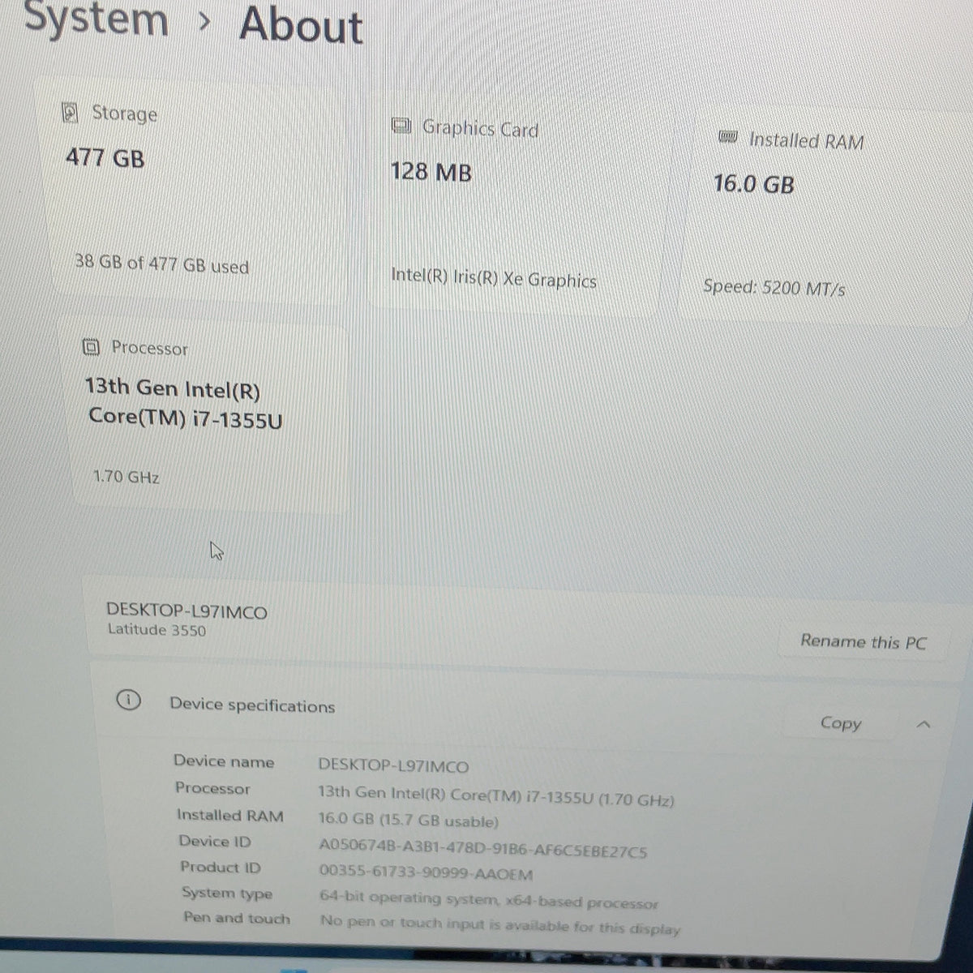The width and height of the screenshot is (973, 973).
Task: Collapse the Device specifications section chevron
Action: click(x=923, y=724)
